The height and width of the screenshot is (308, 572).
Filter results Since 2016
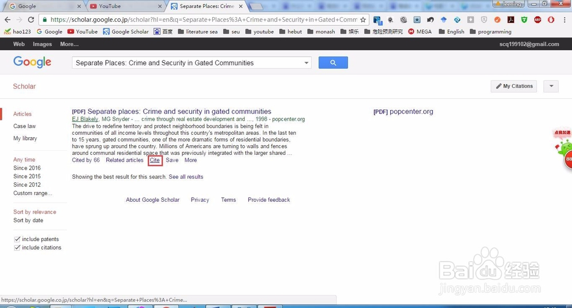[27, 168]
